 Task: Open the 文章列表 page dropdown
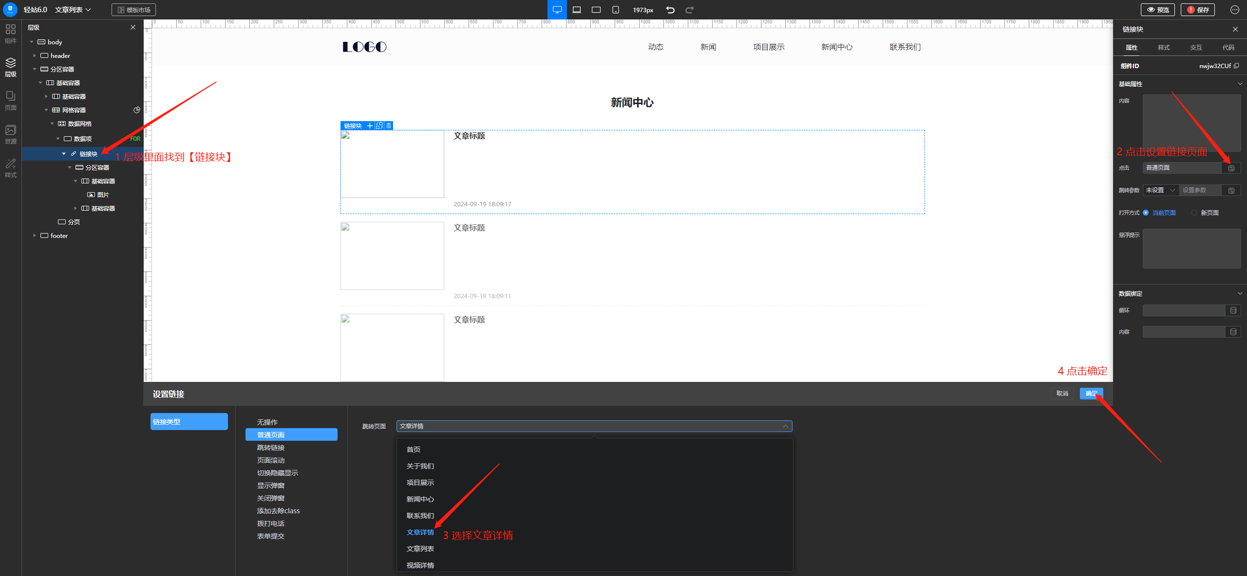coord(73,10)
